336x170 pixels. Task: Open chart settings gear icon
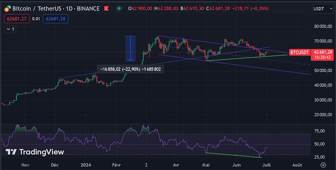[x=323, y=165]
